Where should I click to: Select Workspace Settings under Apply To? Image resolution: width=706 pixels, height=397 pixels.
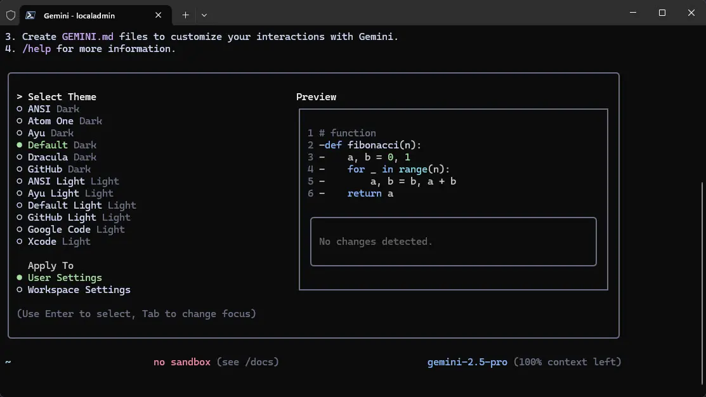[x=74, y=290]
